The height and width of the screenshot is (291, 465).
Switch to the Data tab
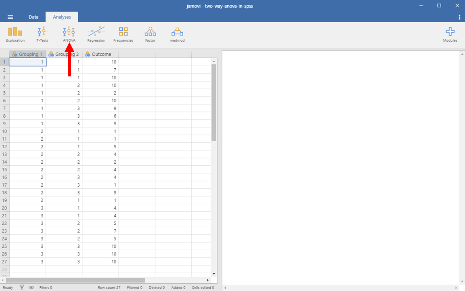34,17
